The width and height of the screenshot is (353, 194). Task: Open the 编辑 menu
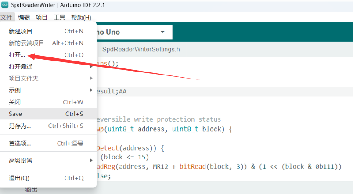click(x=24, y=17)
